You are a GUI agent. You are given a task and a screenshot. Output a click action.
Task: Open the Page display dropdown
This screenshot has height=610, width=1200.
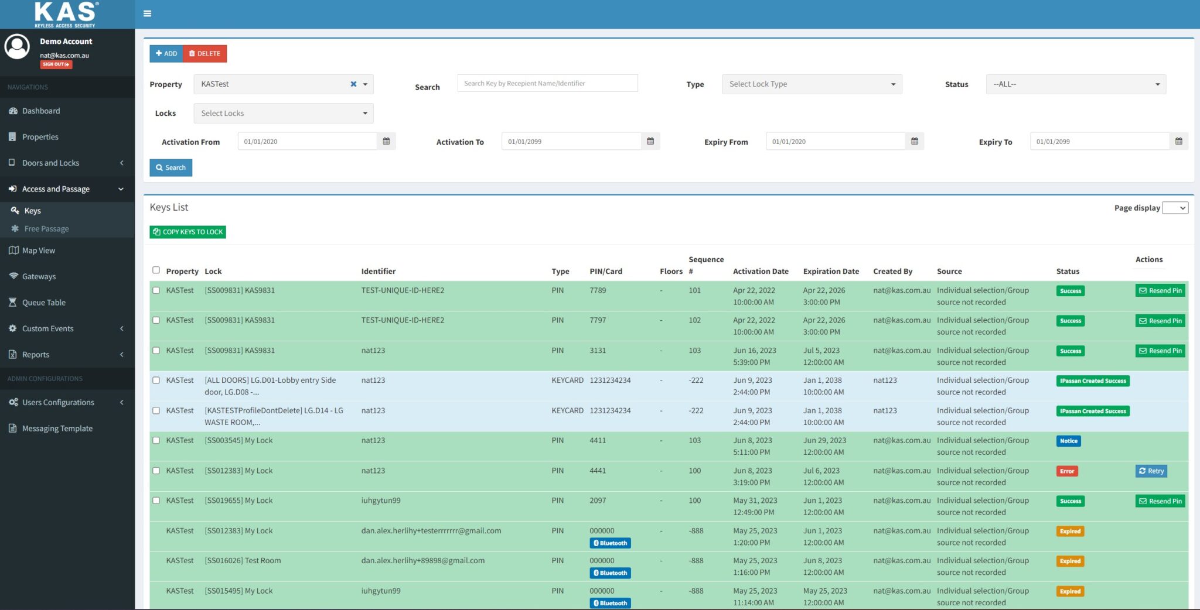[1175, 208]
